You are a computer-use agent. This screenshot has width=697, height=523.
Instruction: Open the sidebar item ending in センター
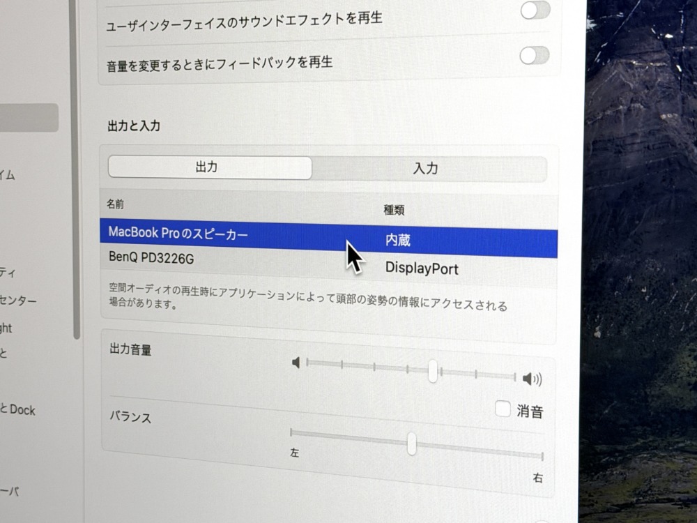point(18,301)
